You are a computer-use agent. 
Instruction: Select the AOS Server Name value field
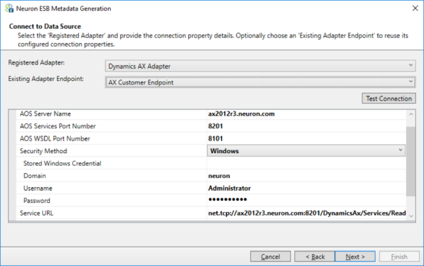point(306,114)
